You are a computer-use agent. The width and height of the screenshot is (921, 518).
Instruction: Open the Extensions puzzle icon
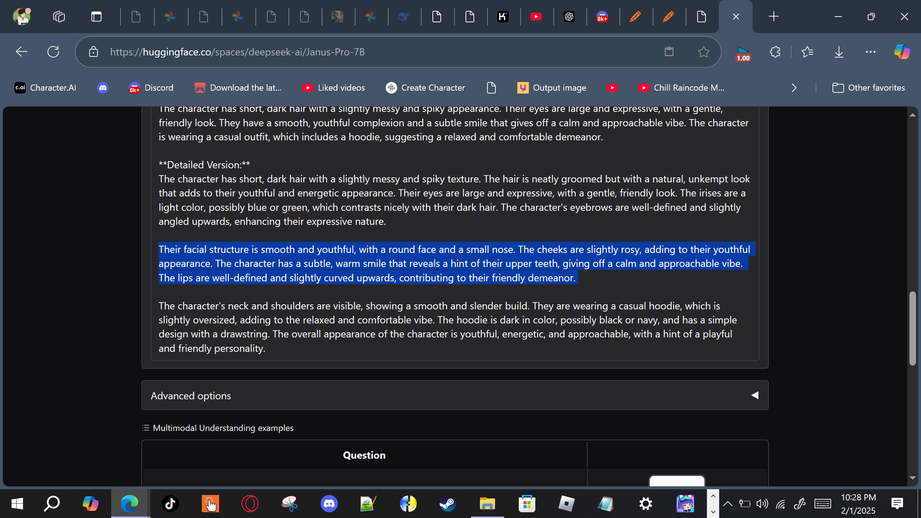click(775, 52)
